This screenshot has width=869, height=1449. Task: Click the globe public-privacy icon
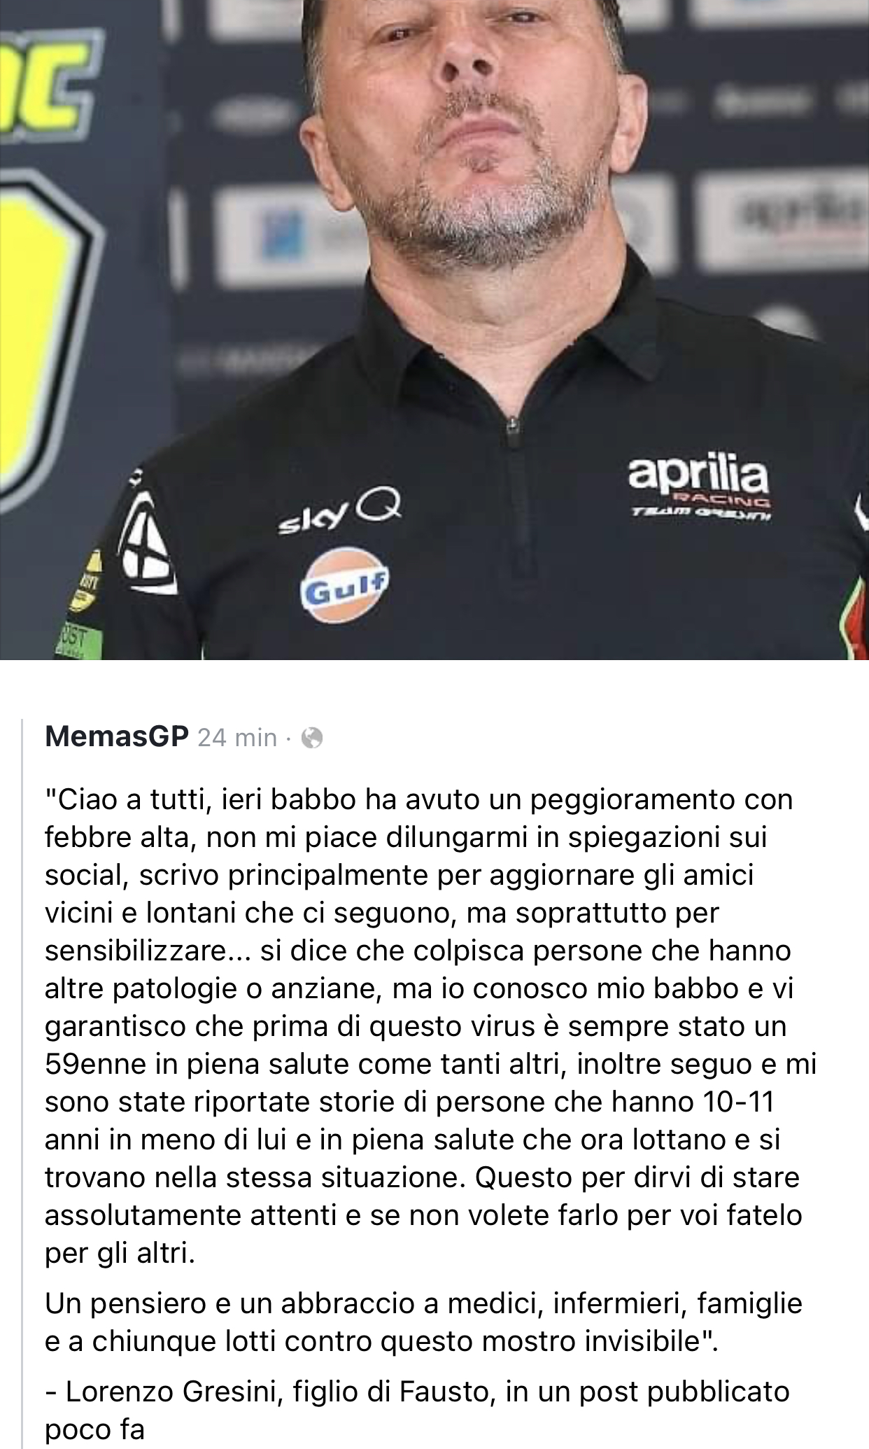click(x=311, y=738)
